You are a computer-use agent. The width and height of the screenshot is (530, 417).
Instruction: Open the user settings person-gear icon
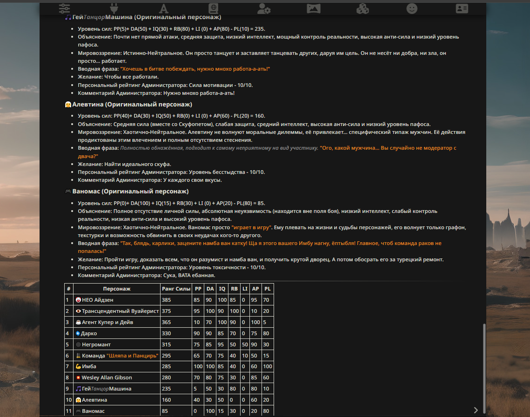tap(264, 8)
